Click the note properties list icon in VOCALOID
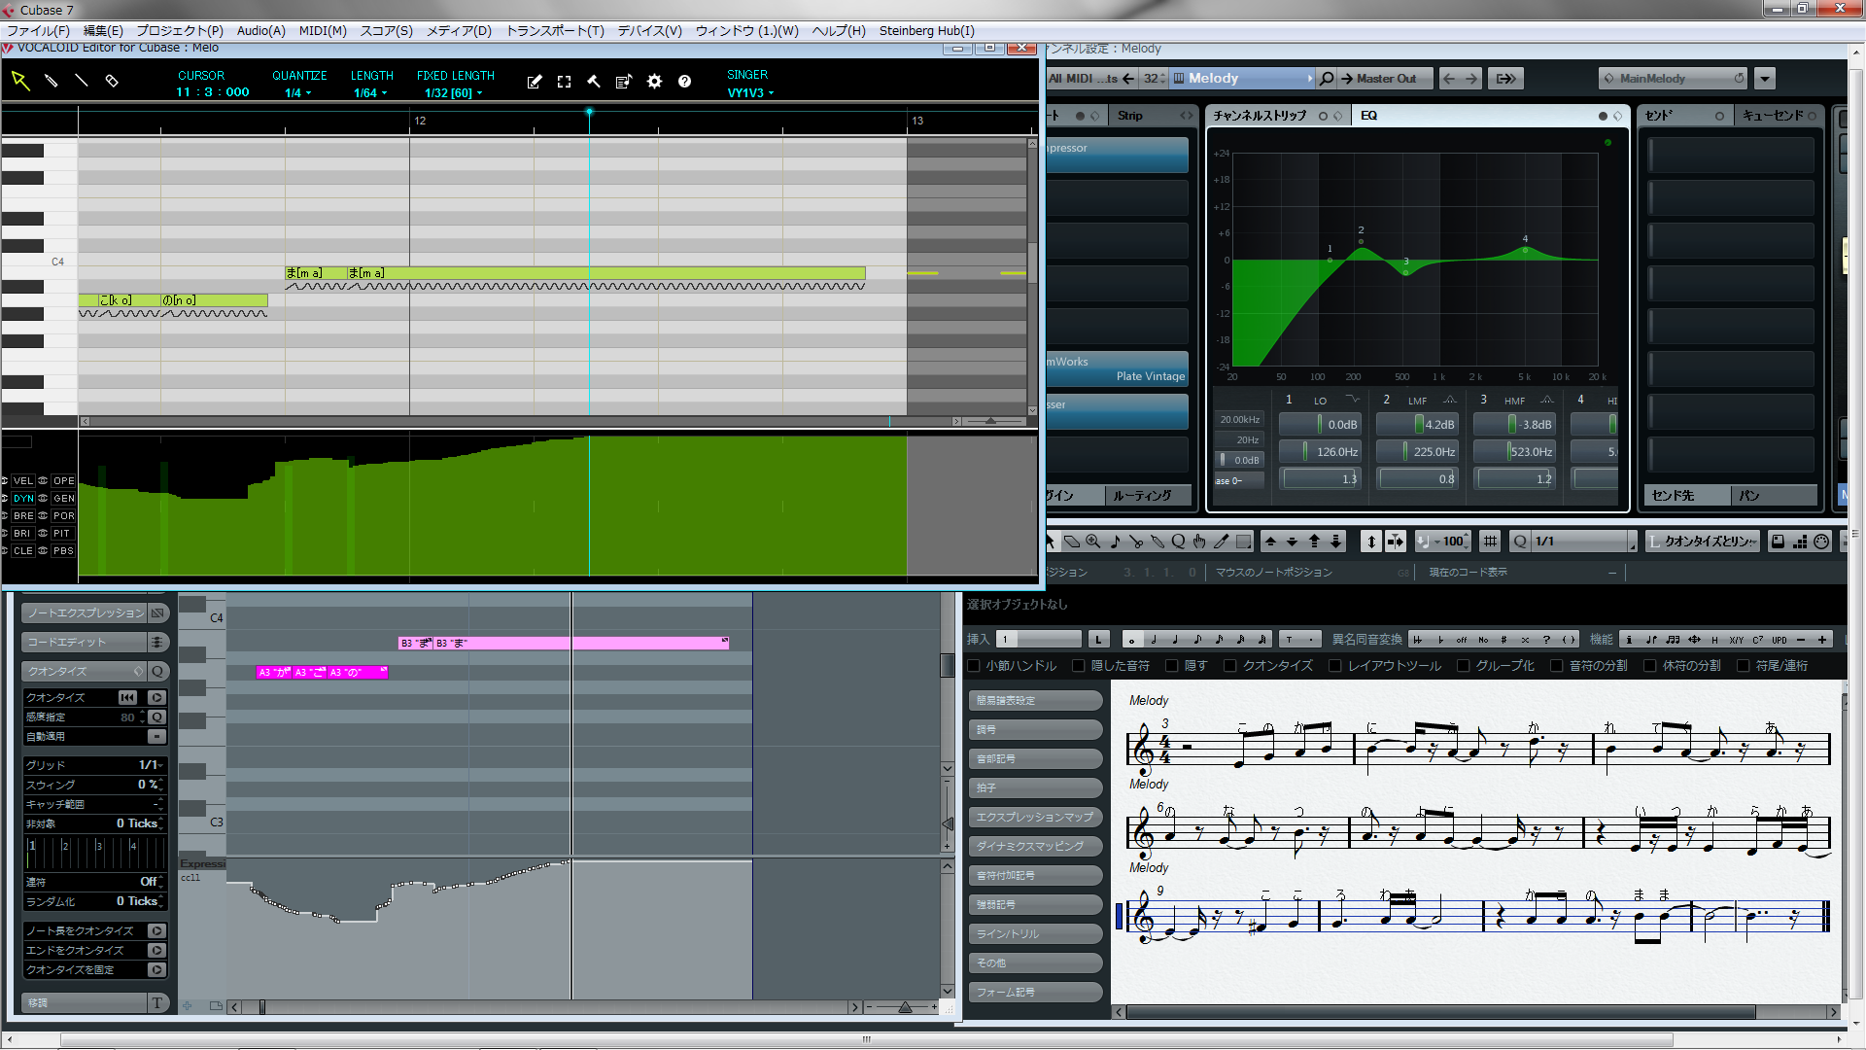The width and height of the screenshot is (1866, 1050). pyautogui.click(x=624, y=82)
